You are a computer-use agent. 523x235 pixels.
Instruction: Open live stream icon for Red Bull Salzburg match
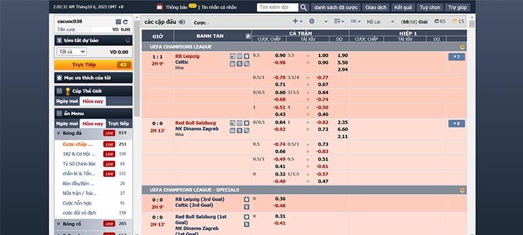click(233, 123)
